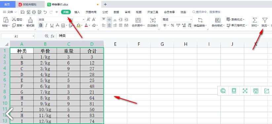Open the 文件 menu
This screenshot has height=124, width=272.
pos(10,12)
